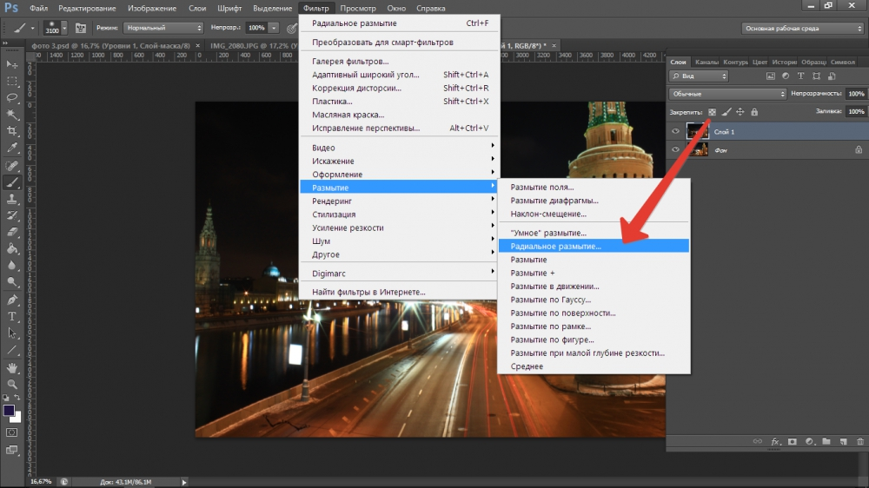Open Галерея фильтров... menu entry
Image resolution: width=869 pixels, height=488 pixels.
pos(349,62)
